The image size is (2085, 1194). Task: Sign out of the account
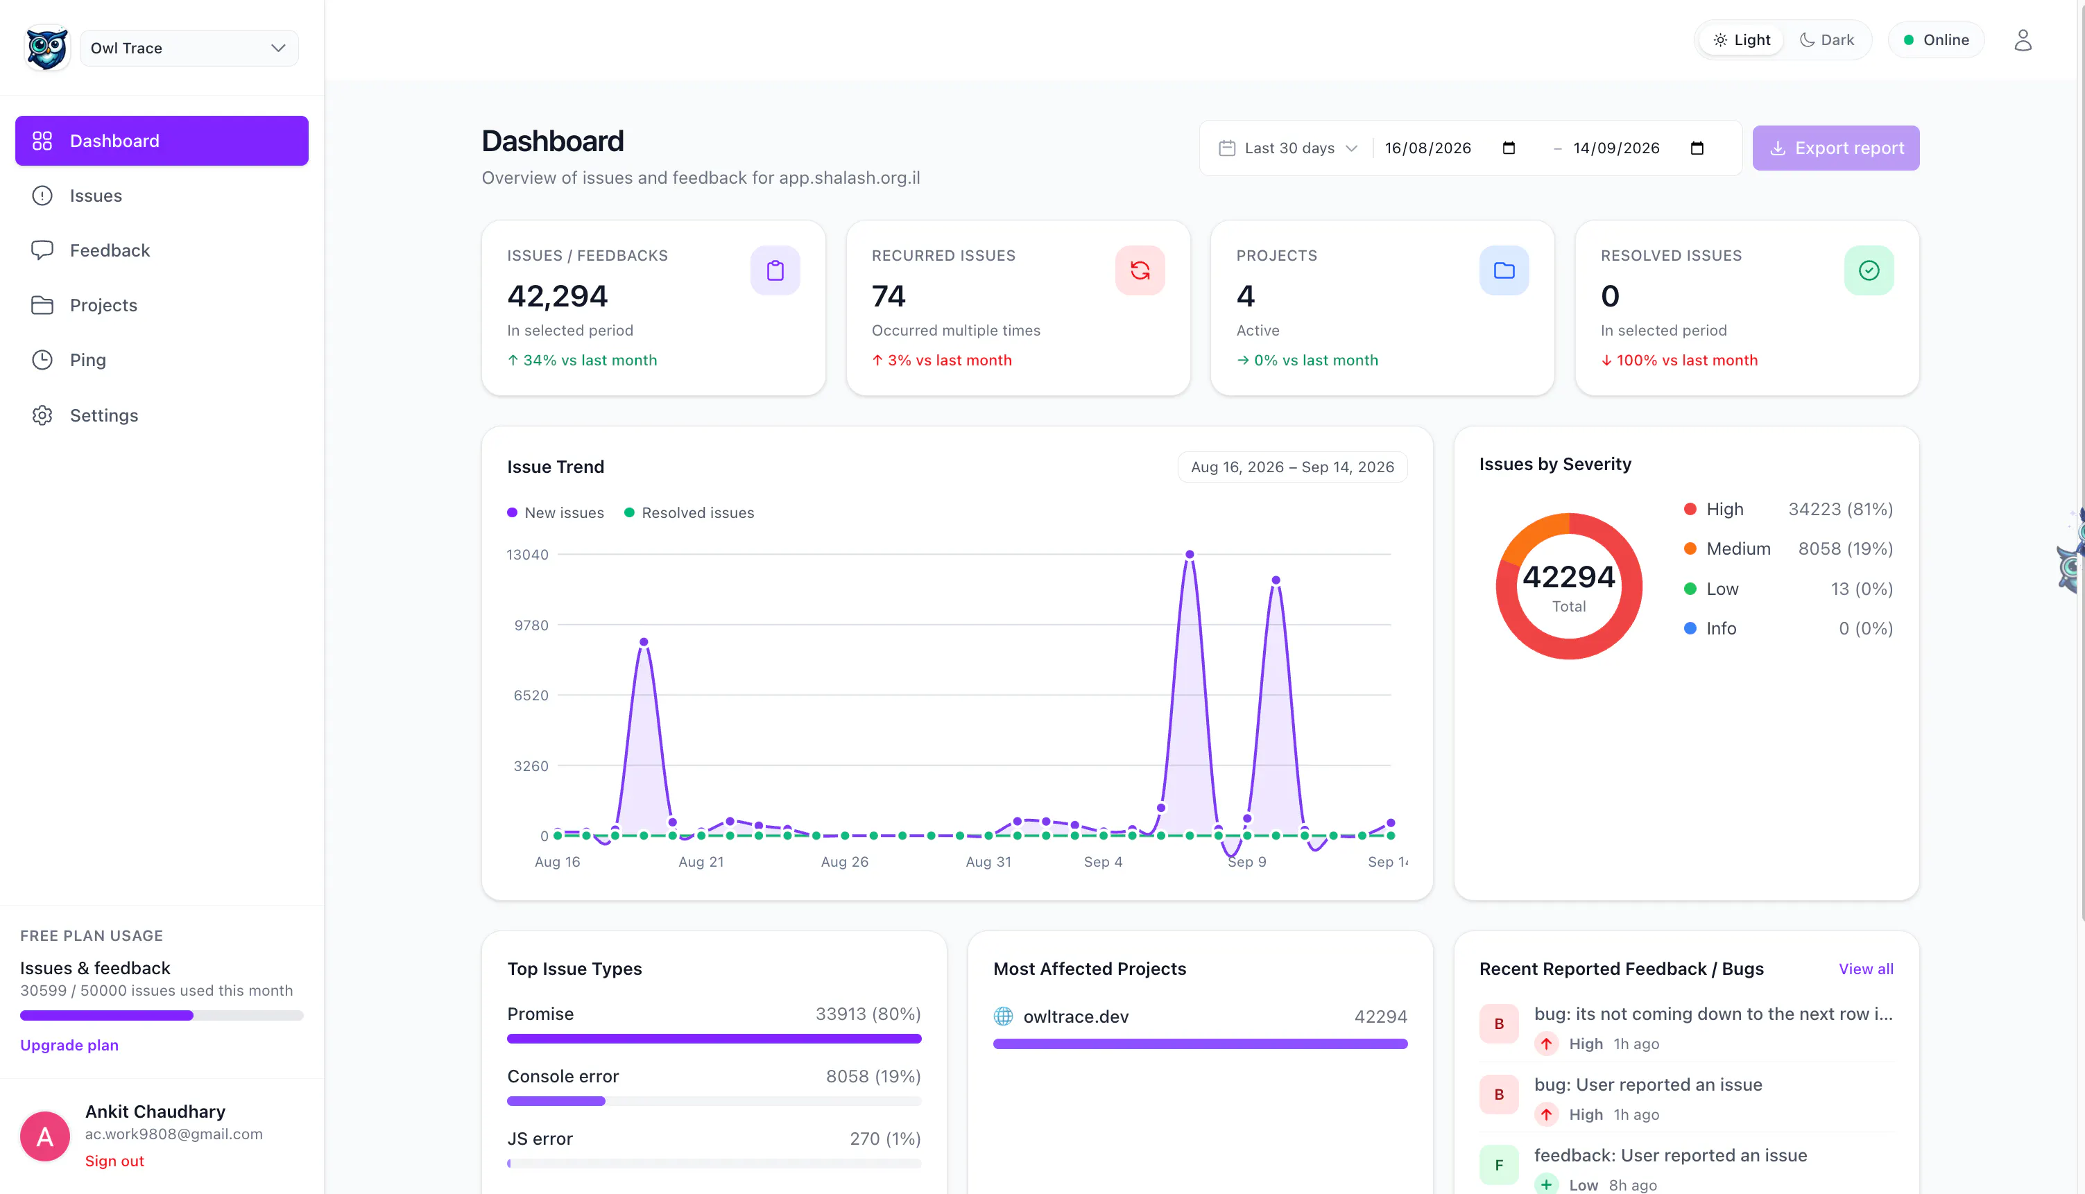point(115,1161)
